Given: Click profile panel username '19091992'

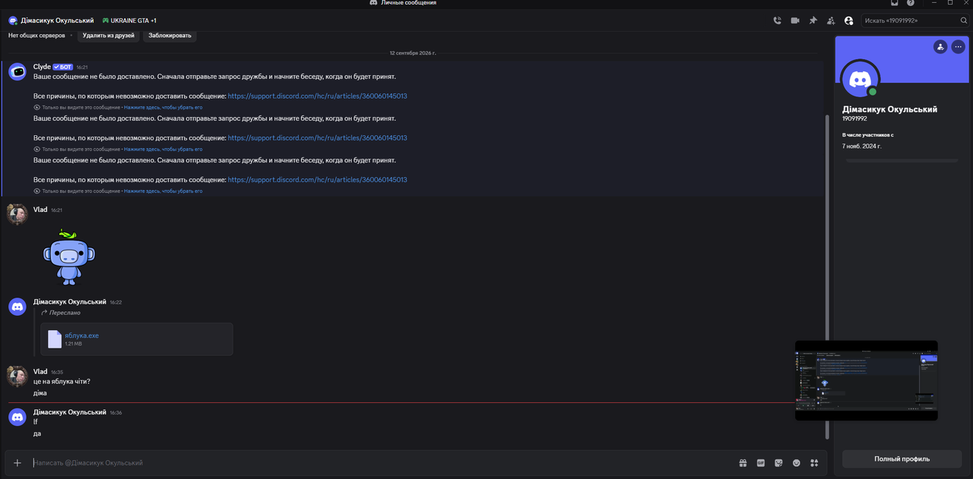Looking at the screenshot, I should coord(854,118).
